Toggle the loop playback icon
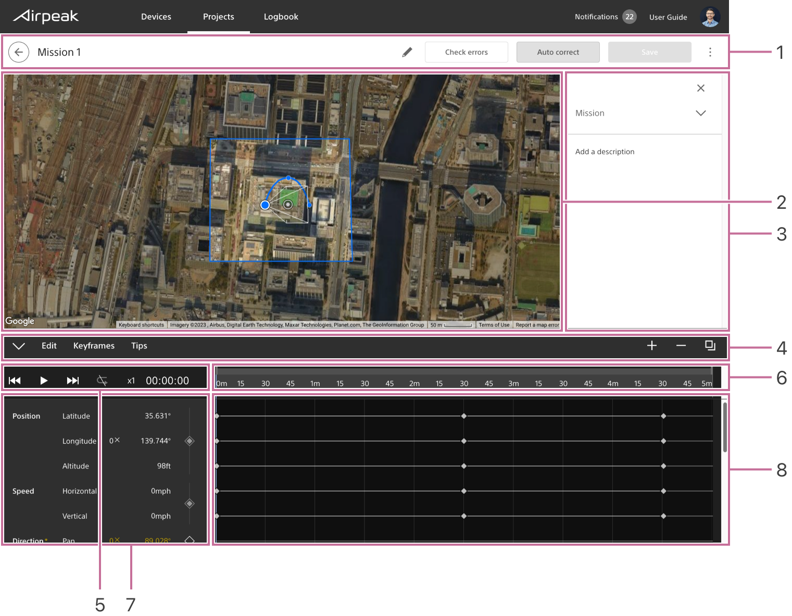792x616 pixels. pyautogui.click(x=103, y=381)
